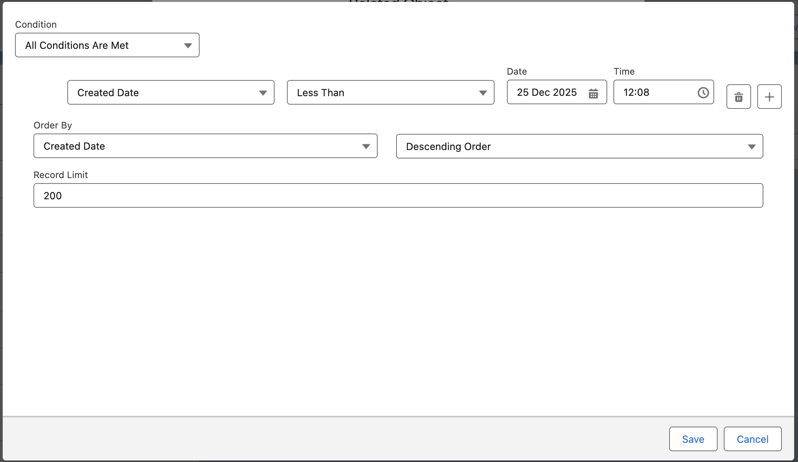Open the Less Than operator dropdown

tap(390, 93)
